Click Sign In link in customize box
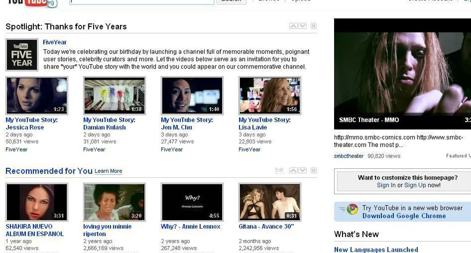471x253 pixels. pyautogui.click(x=386, y=185)
